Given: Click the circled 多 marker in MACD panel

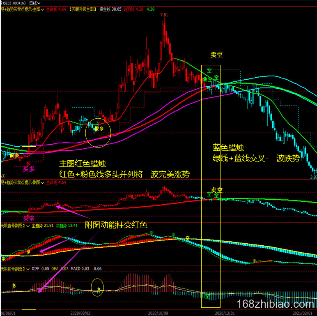Looking at the screenshot, I should (98, 289).
